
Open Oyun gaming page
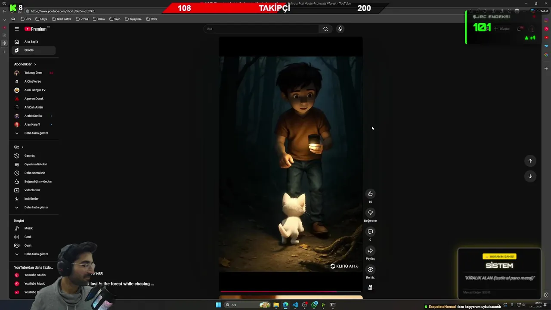coord(34,245)
